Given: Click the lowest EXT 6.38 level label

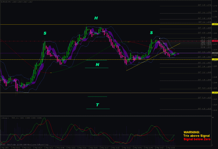Looking at the screenshot, I should tap(204, 109).
